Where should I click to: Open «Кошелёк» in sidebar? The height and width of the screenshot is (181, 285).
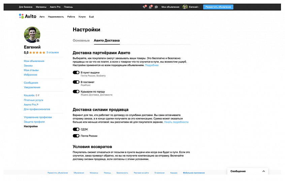tap(29, 95)
